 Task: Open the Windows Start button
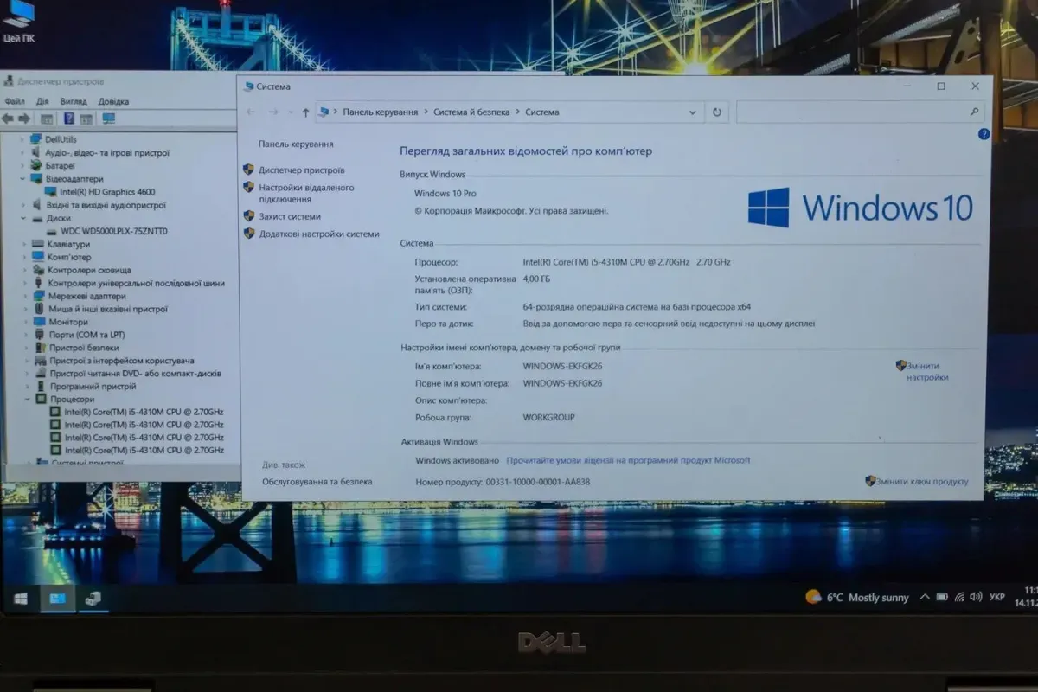point(20,599)
